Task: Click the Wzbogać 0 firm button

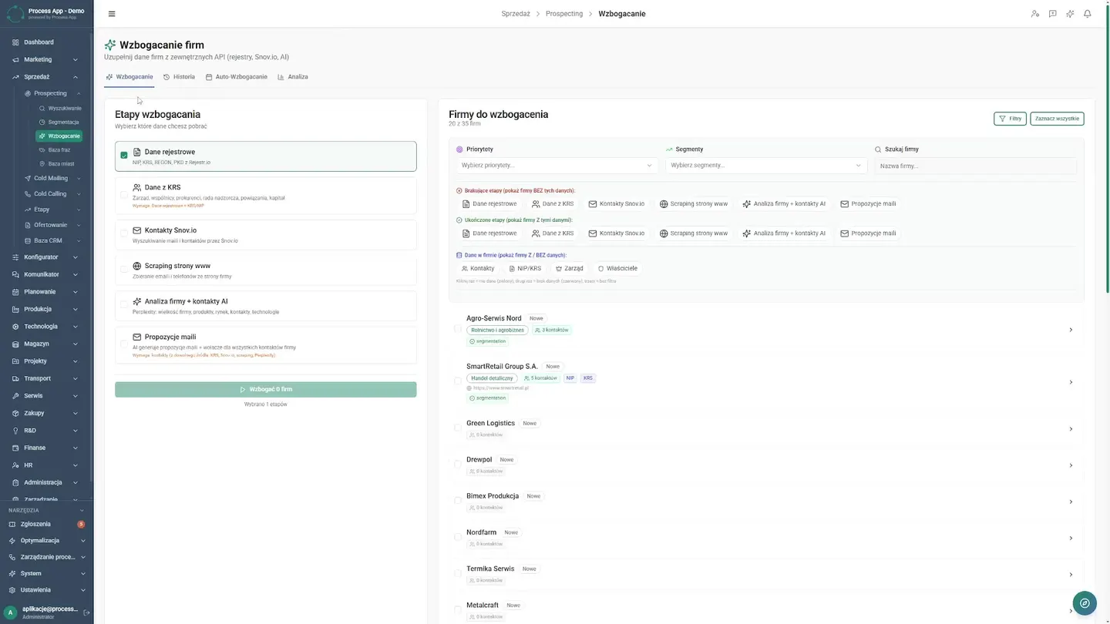Action: pos(266,390)
